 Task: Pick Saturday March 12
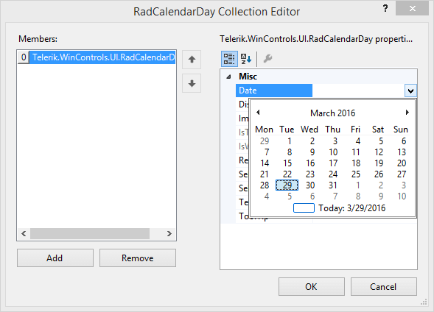click(379, 152)
